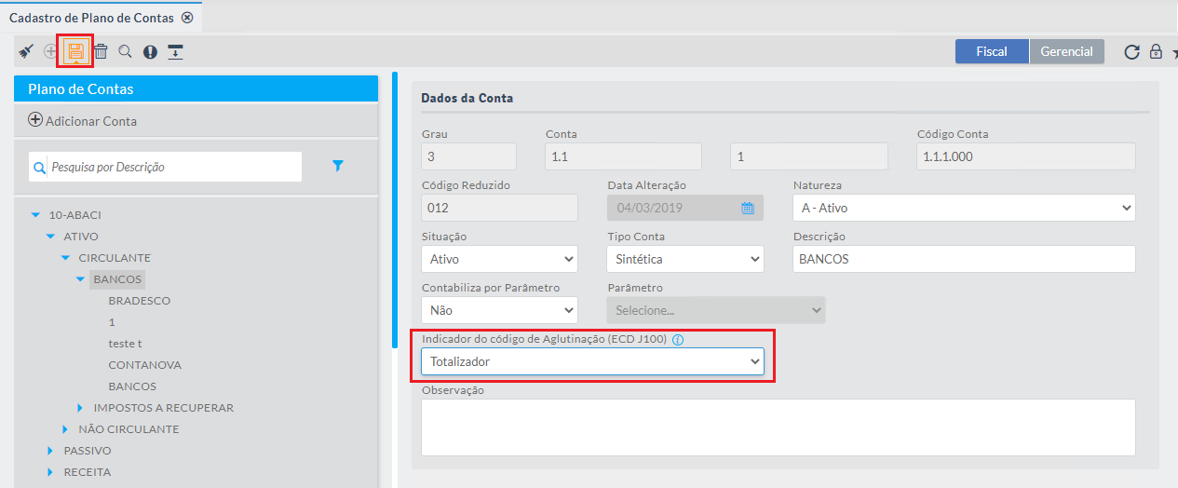Open the disabled Parâmetro Selecione dropdown

(x=715, y=310)
